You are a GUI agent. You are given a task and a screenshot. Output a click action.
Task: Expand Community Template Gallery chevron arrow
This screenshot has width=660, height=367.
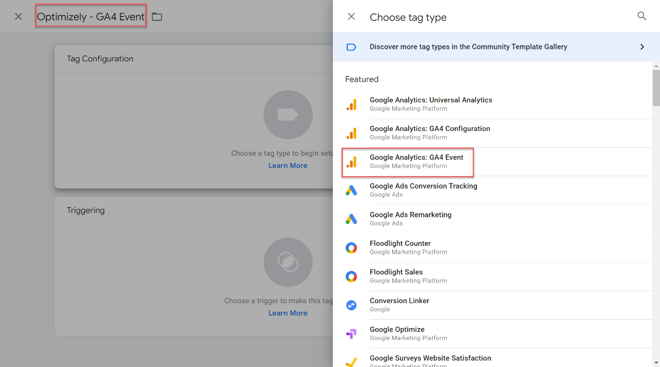(642, 47)
